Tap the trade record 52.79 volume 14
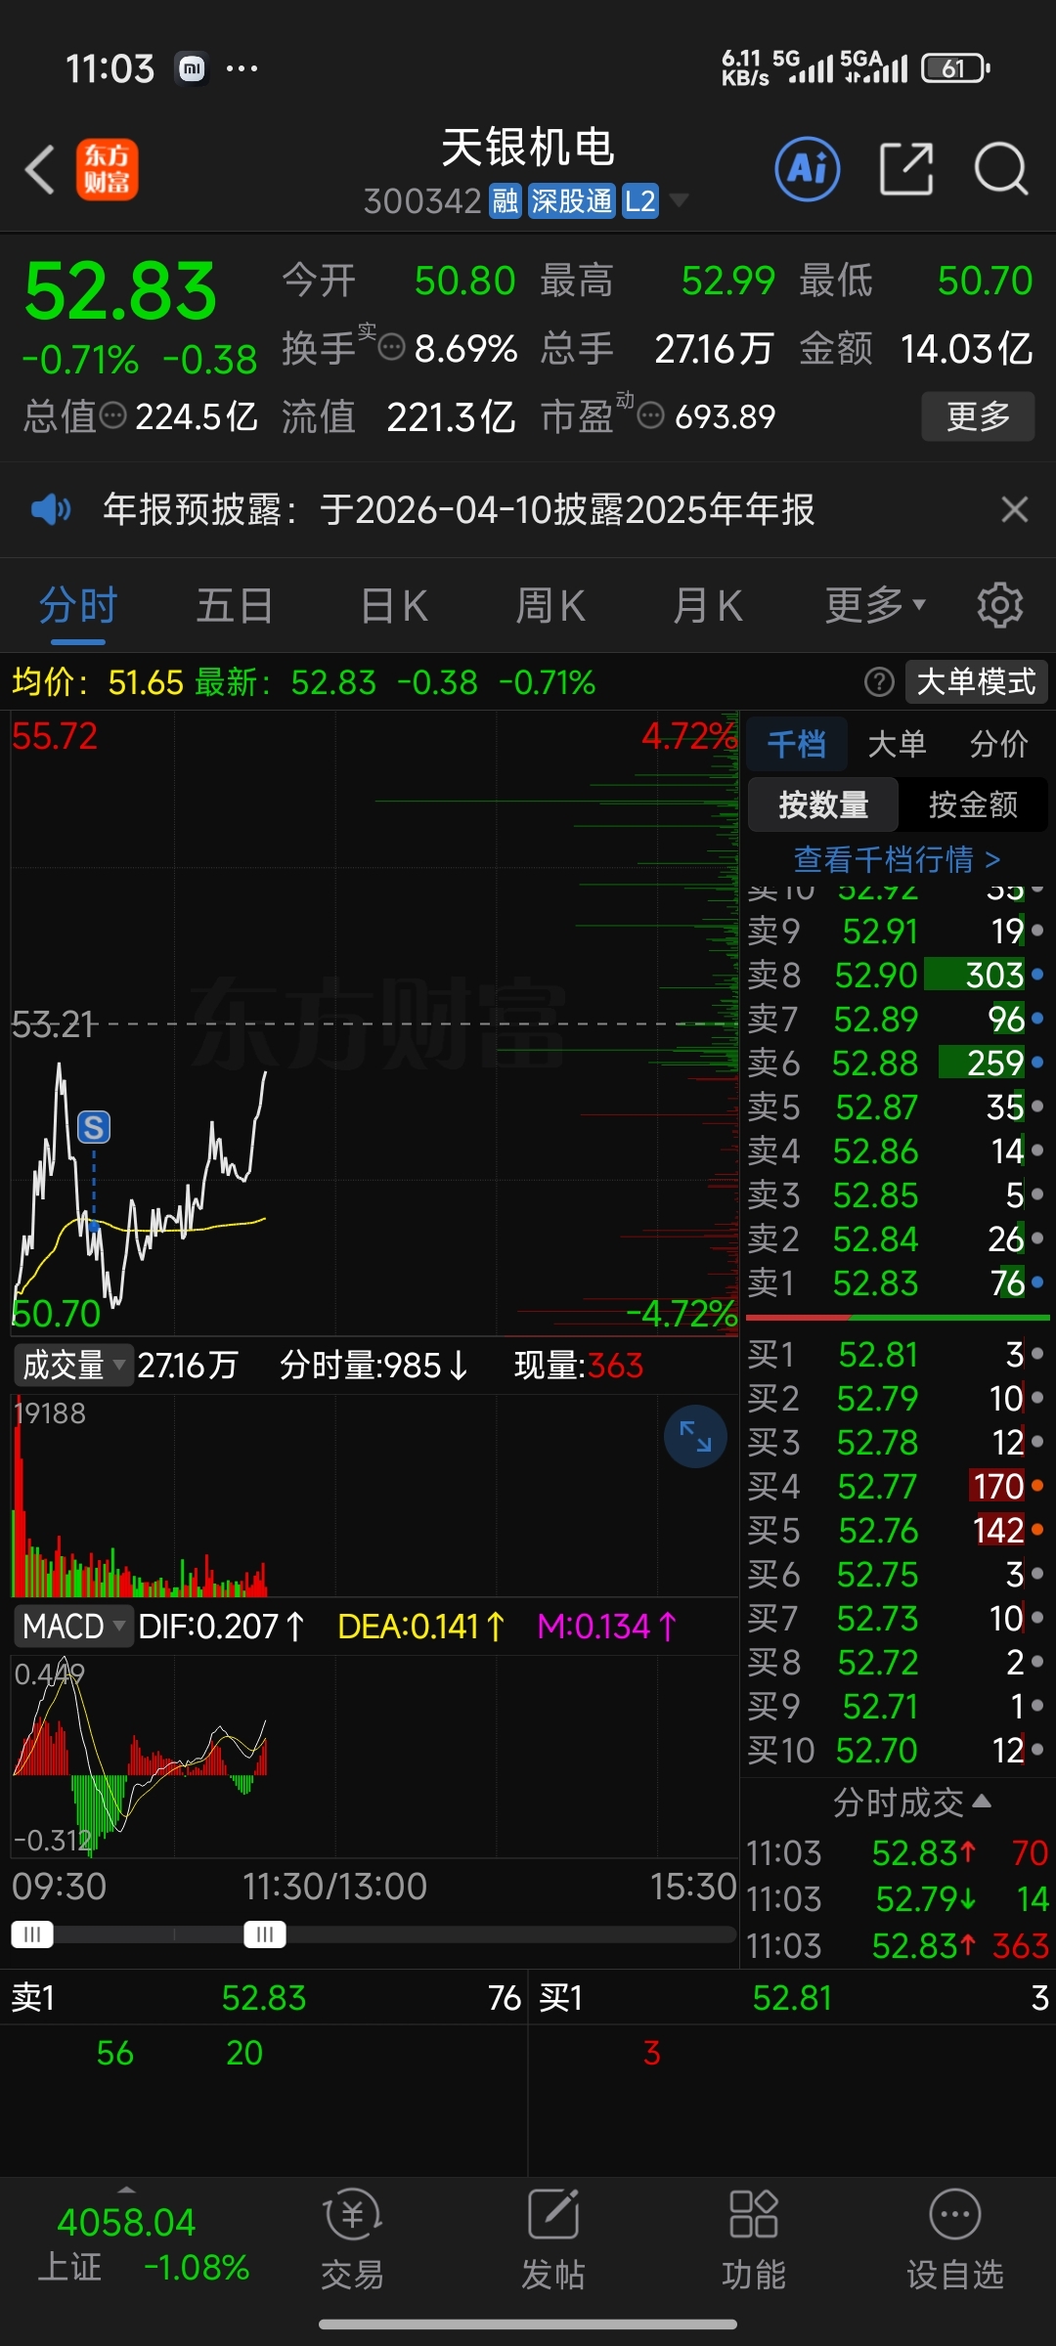Image resolution: width=1056 pixels, height=2346 pixels. click(x=897, y=1898)
